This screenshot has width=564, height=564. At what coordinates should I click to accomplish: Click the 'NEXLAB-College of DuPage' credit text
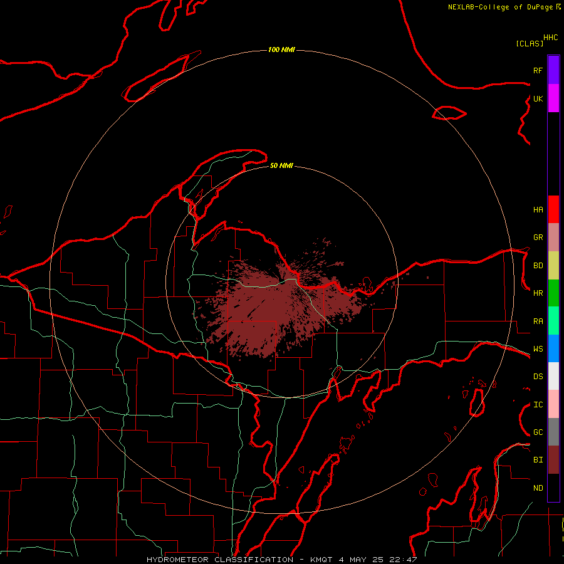click(x=500, y=7)
